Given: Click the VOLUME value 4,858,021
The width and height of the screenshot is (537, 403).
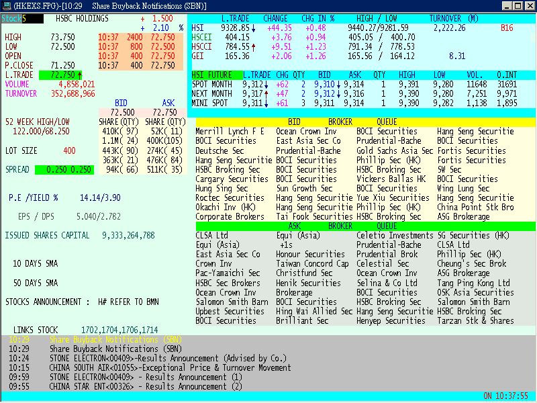Looking at the screenshot, I should pos(77,85).
